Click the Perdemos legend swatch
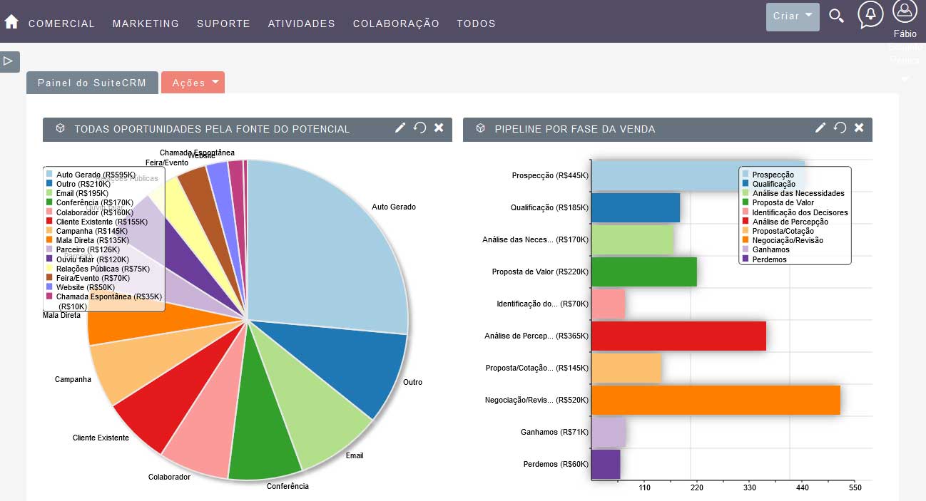This screenshot has width=926, height=501. click(x=746, y=259)
